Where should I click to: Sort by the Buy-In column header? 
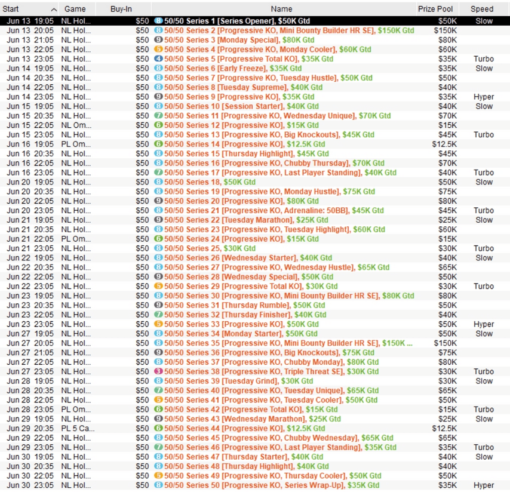(123, 9)
